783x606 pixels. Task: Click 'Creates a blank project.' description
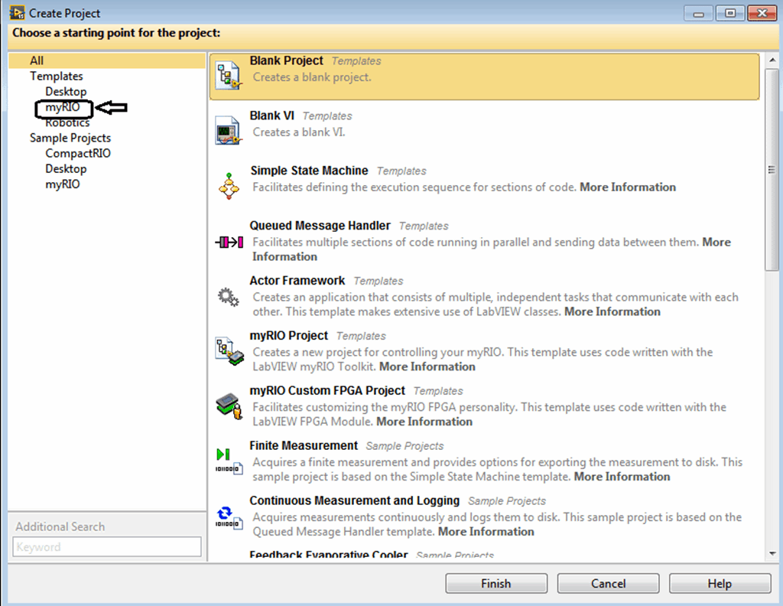312,77
